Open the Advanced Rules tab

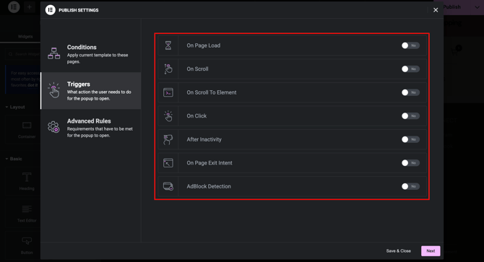pyautogui.click(x=91, y=128)
